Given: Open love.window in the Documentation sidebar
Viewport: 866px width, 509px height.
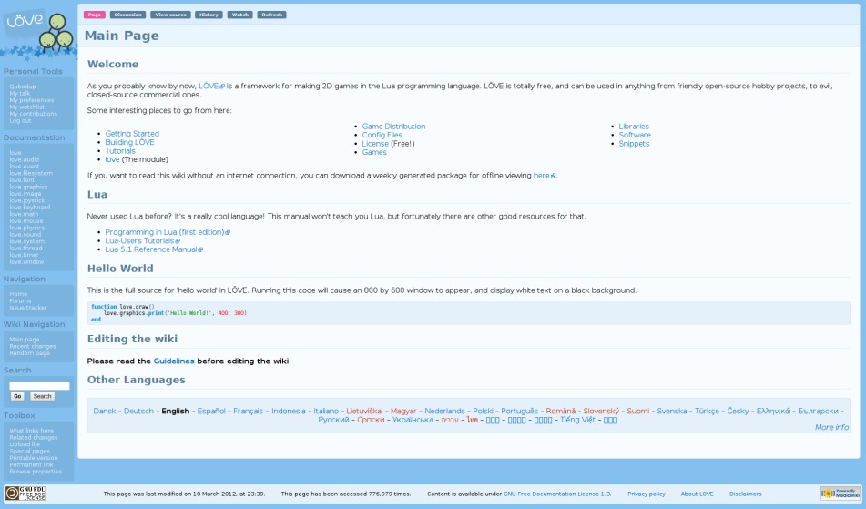Looking at the screenshot, I should 26,261.
